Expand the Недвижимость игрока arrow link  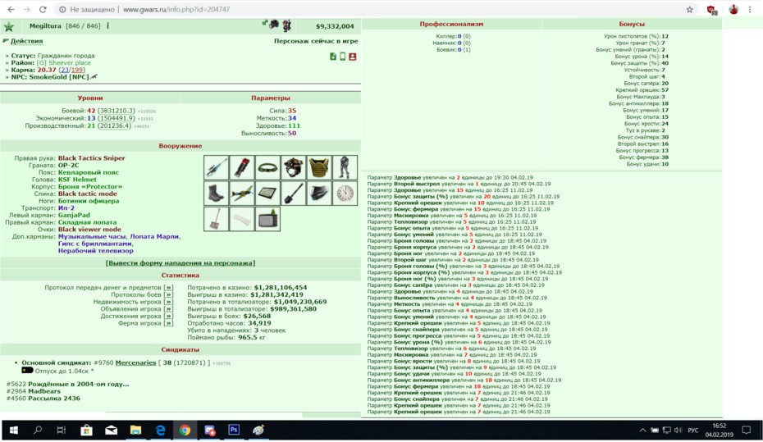coord(168,302)
